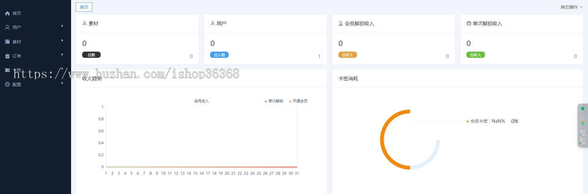Image resolution: width=588 pixels, height=194 pixels.
Task: Click the 素材 card title text
Action: (x=94, y=23)
